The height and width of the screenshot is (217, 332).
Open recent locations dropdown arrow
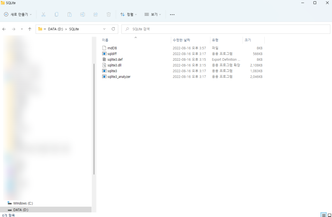22,29
